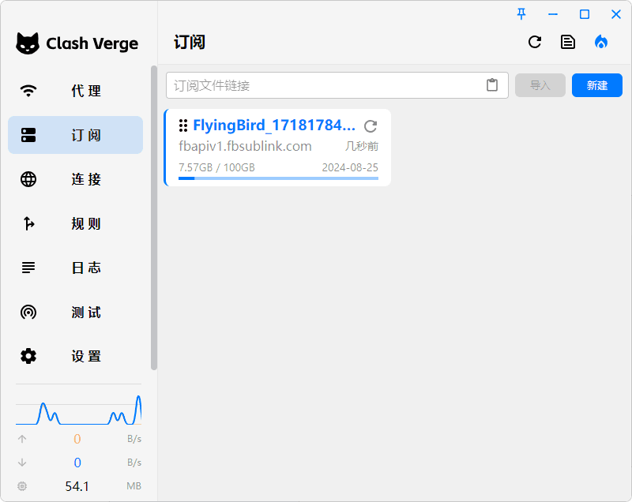This screenshot has width=632, height=502.
Task: Refresh the FlyingBird subscription card
Action: point(370,126)
